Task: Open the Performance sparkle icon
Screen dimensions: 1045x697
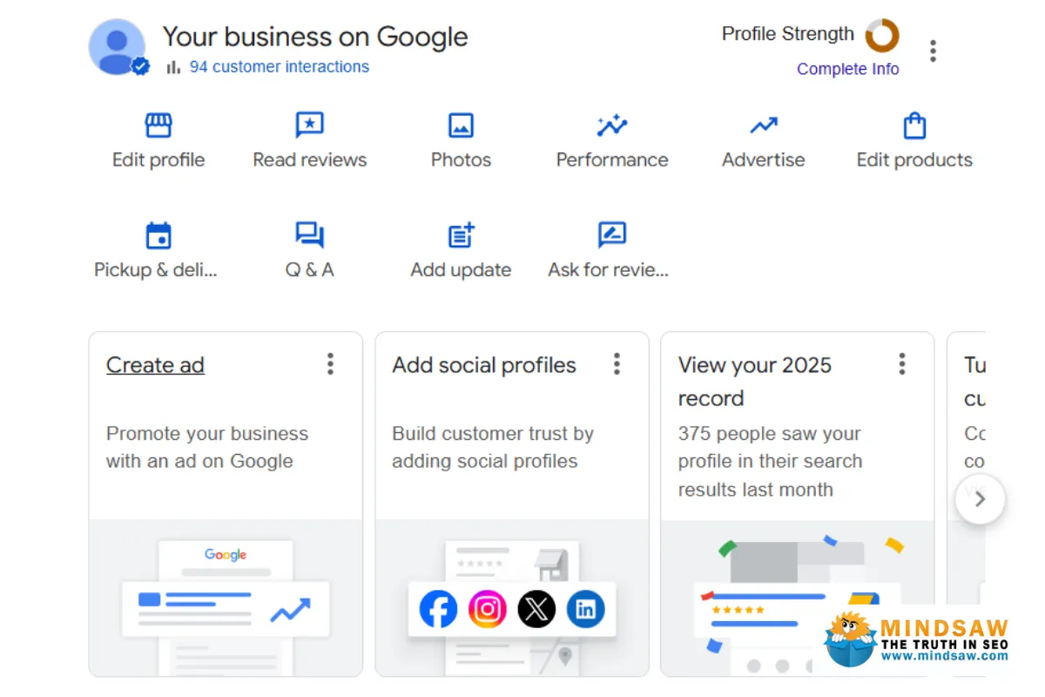Action: 612,126
